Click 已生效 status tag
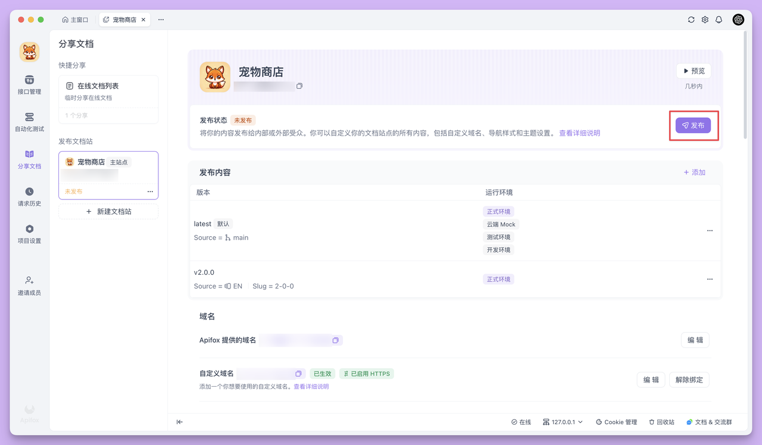This screenshot has width=762, height=445. point(322,374)
